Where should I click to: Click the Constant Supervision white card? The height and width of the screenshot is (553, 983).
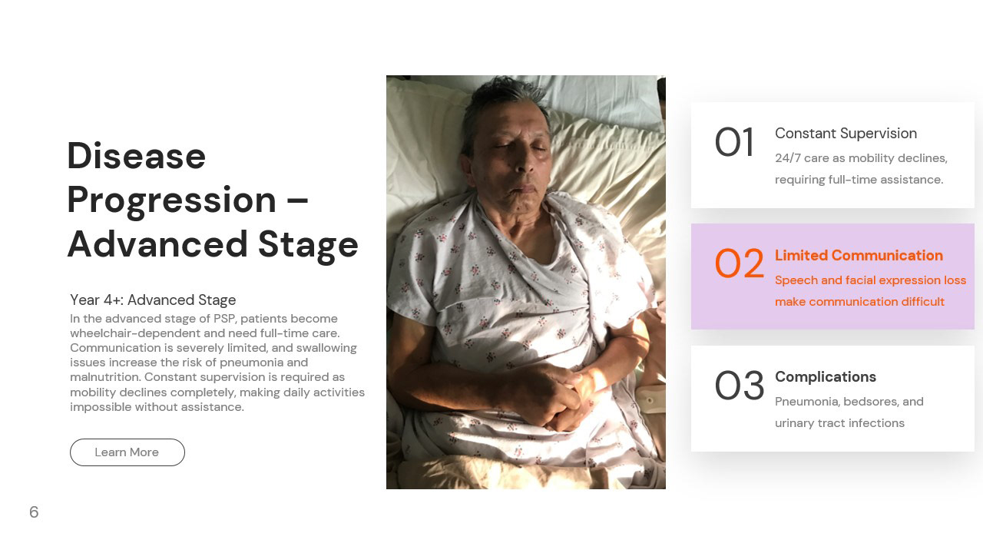point(832,155)
